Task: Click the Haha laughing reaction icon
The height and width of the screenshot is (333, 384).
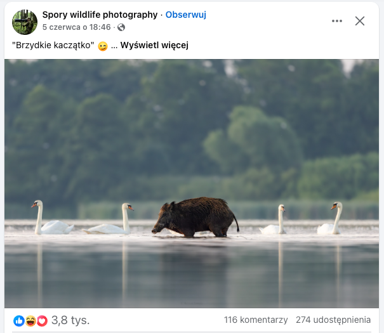Action: [x=30, y=321]
